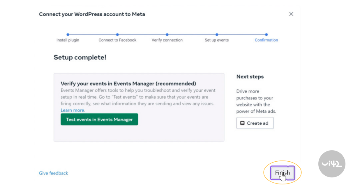Click the gray circular watermark logo

pyautogui.click(x=332, y=164)
